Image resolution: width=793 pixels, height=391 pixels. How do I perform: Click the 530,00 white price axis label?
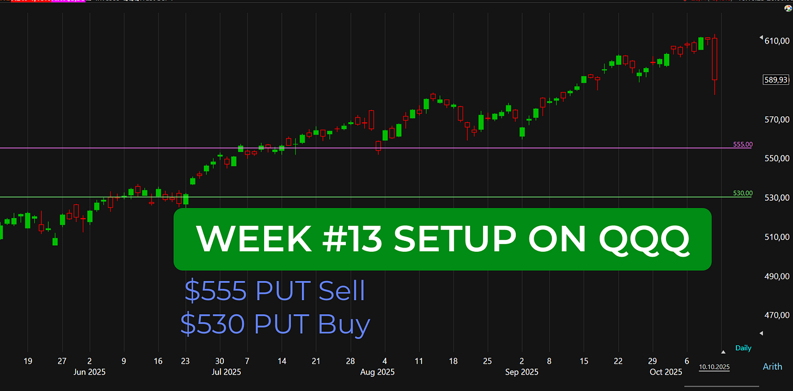(778, 197)
